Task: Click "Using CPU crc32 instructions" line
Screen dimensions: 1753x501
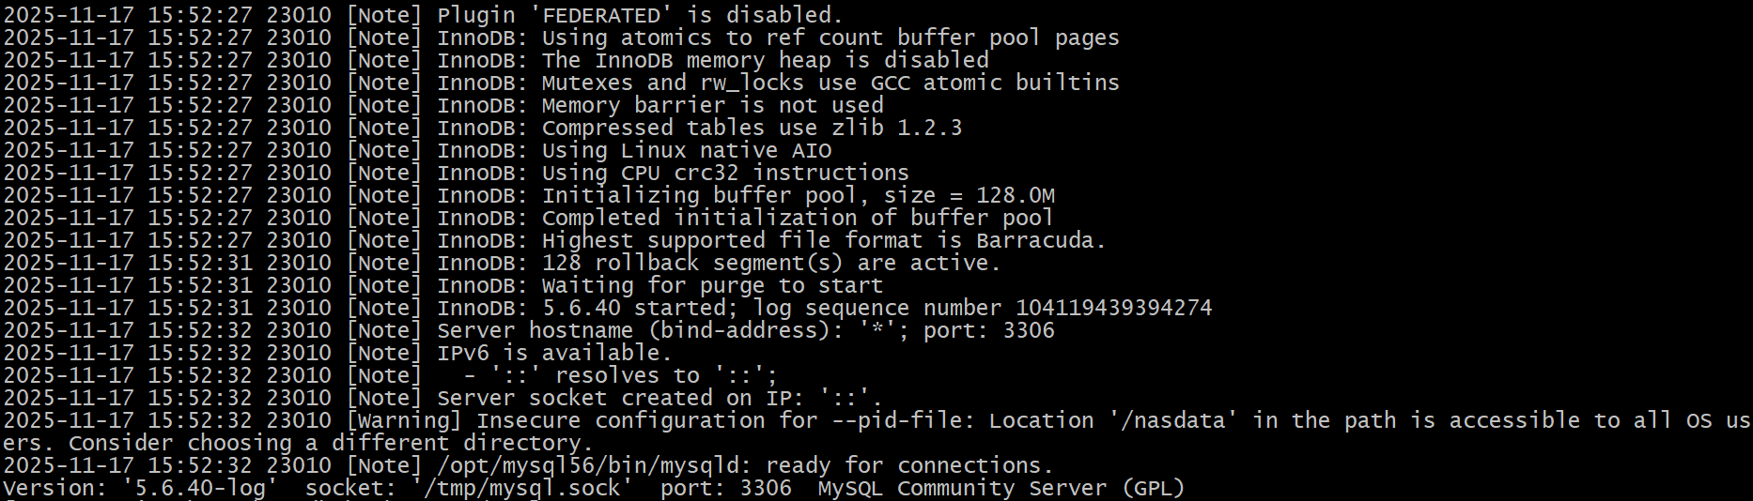Action: pos(456,174)
